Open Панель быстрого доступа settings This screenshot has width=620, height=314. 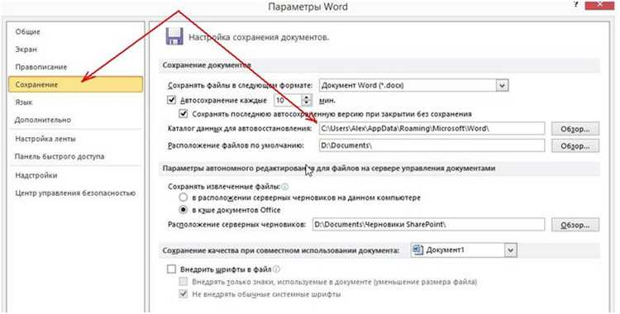coord(60,156)
